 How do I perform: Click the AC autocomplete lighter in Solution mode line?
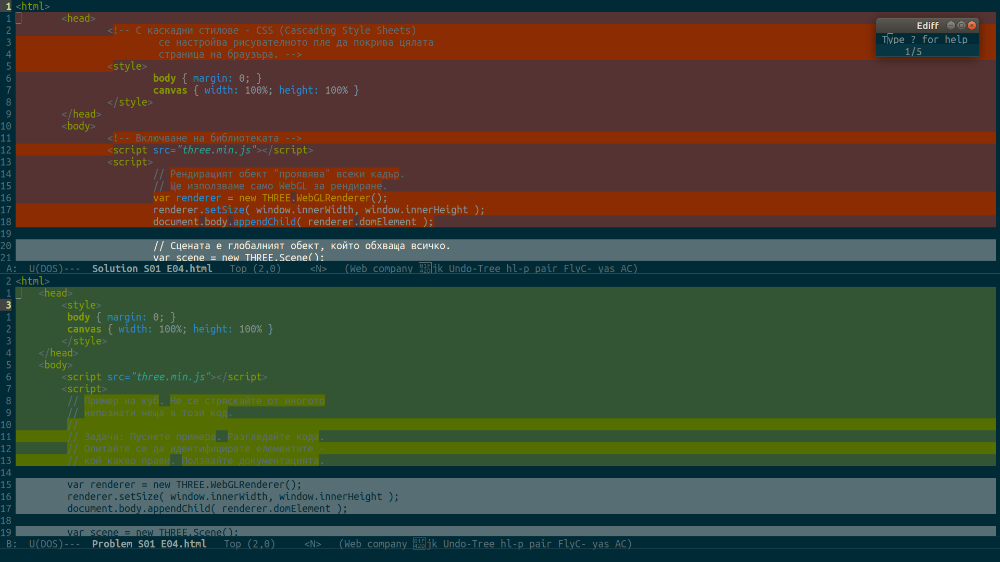[628, 269]
